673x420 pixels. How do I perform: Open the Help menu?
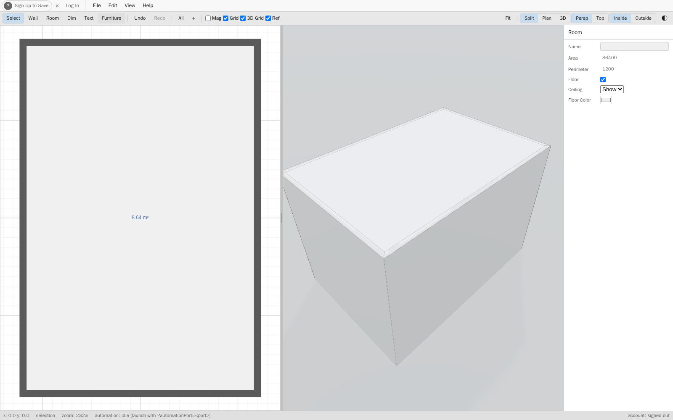(x=148, y=6)
